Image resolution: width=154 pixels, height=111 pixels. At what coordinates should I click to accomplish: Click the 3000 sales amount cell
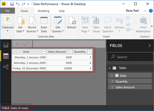pyautogui.click(x=60, y=57)
